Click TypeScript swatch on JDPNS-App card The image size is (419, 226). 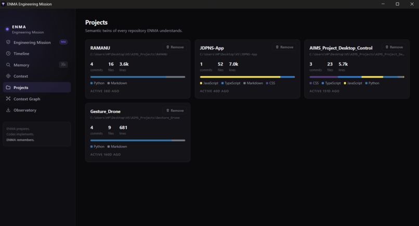[222, 83]
